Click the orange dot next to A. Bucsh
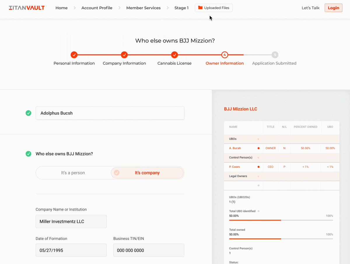This screenshot has height=264, width=350. click(x=258, y=148)
